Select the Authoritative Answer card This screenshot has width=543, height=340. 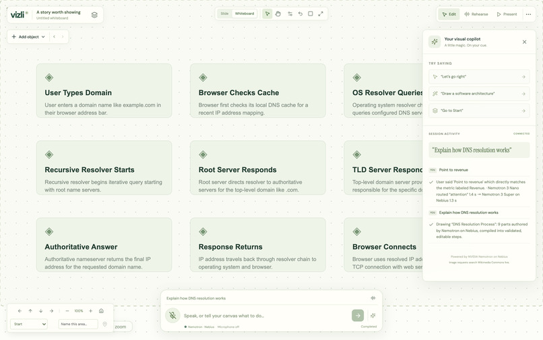click(x=104, y=245)
